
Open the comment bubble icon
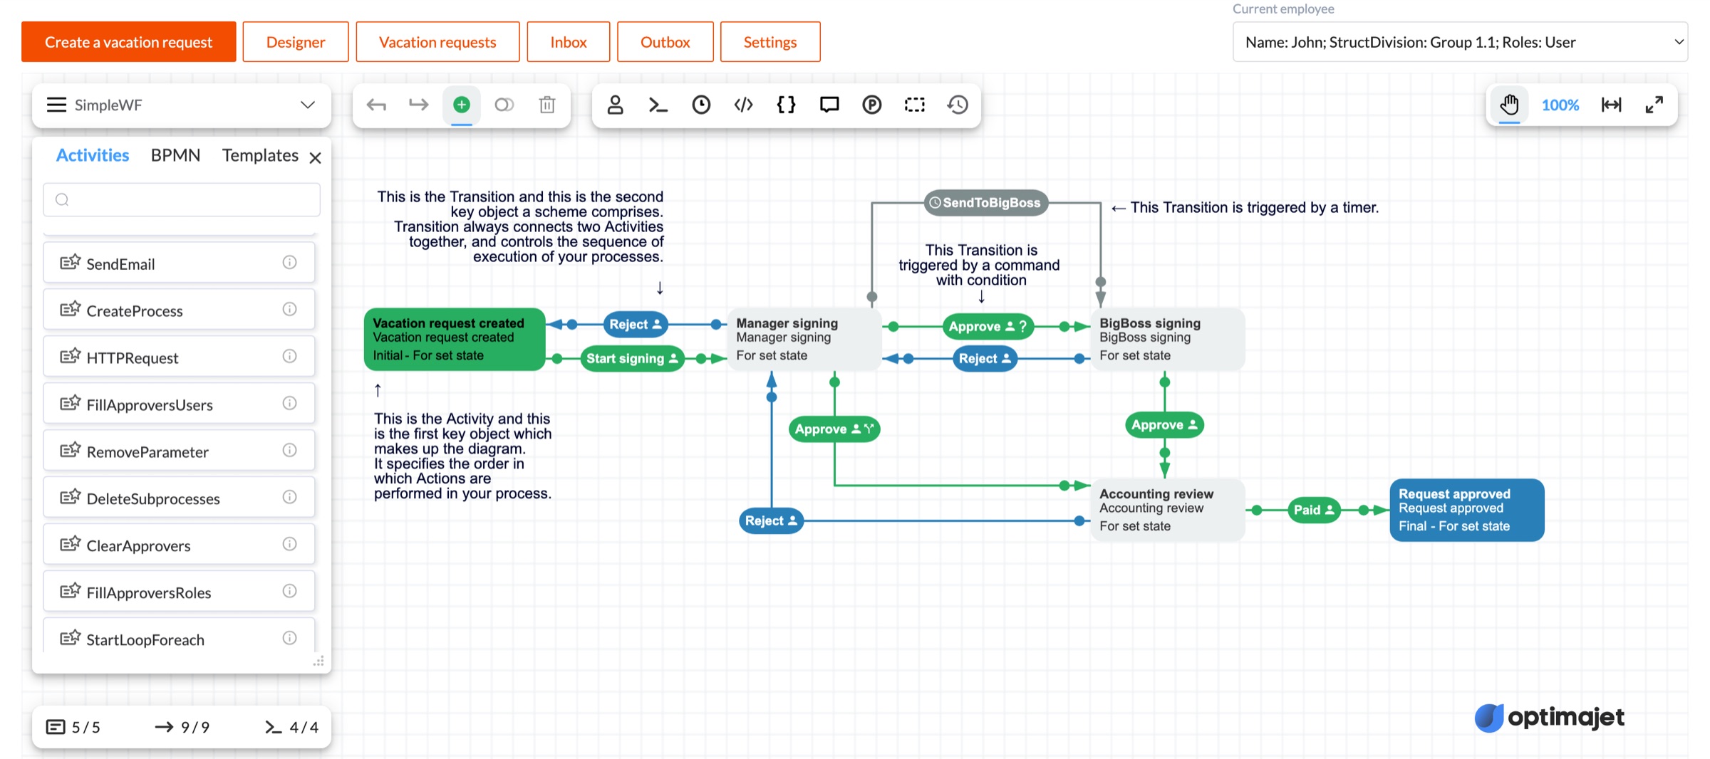[829, 105]
